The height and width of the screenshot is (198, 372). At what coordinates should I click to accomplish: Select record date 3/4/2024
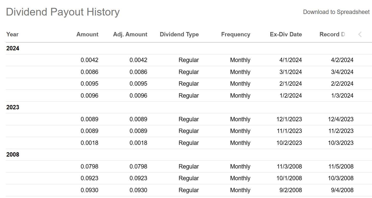tap(342, 72)
